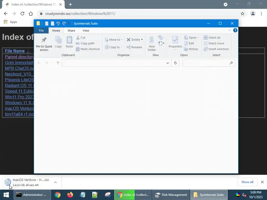Open Chrome Apps shortcut
Image resolution: width=267 pixels, height=200 pixels.
pyautogui.click(x=10, y=22)
